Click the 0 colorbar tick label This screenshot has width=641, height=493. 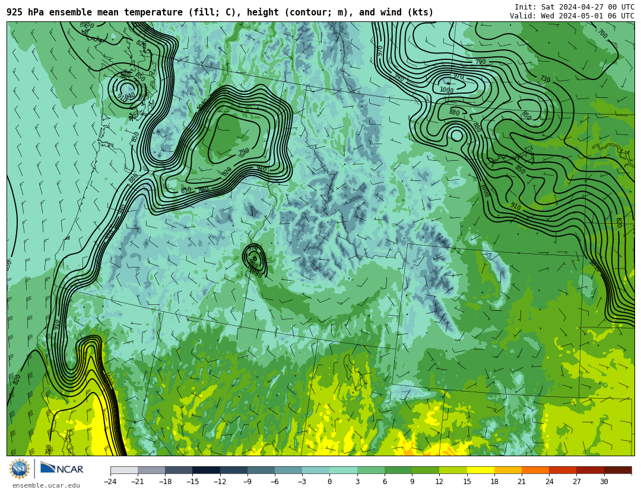point(330,482)
